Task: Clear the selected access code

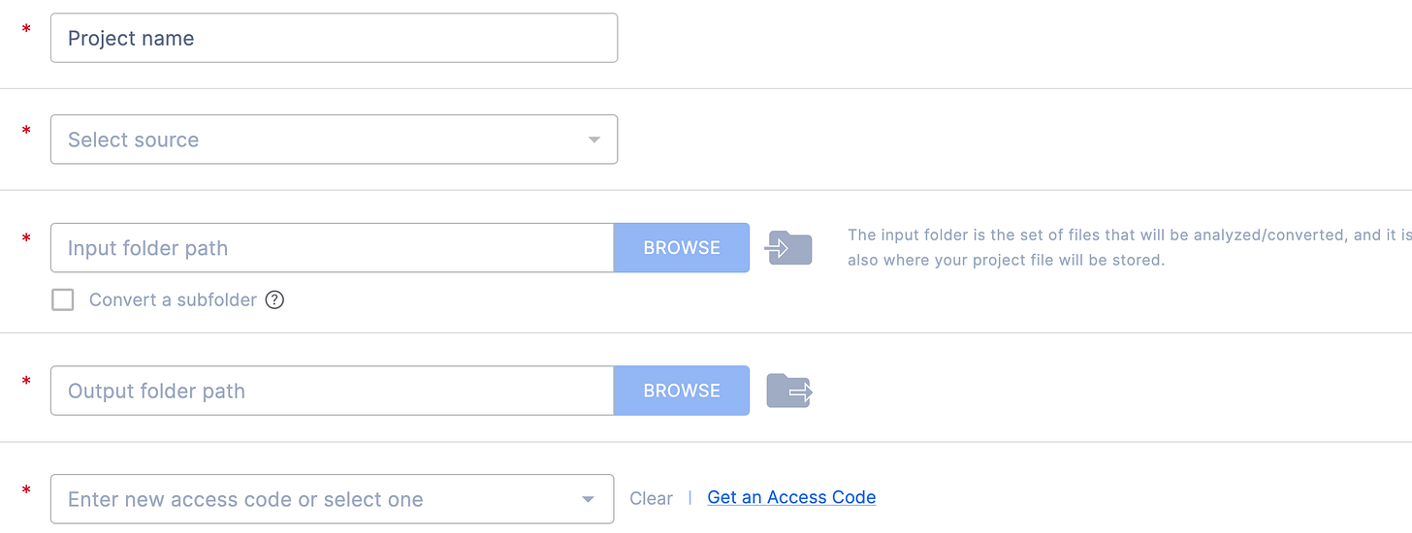Action: tap(651, 498)
